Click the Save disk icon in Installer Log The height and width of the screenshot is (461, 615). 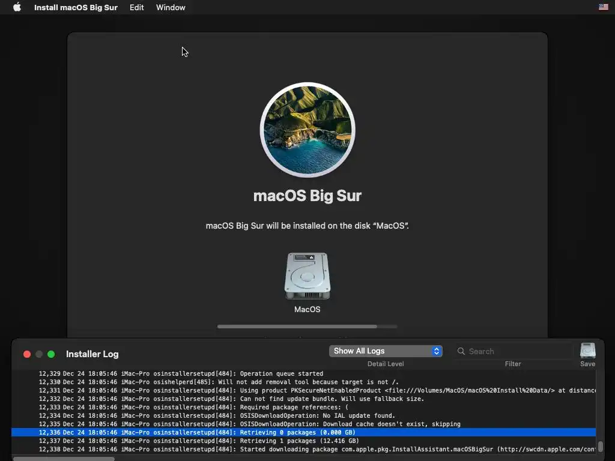[587, 351]
